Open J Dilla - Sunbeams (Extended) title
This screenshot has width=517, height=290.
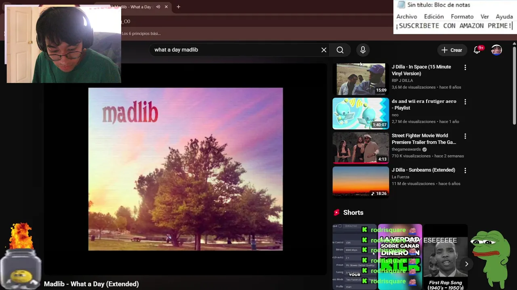point(423,170)
